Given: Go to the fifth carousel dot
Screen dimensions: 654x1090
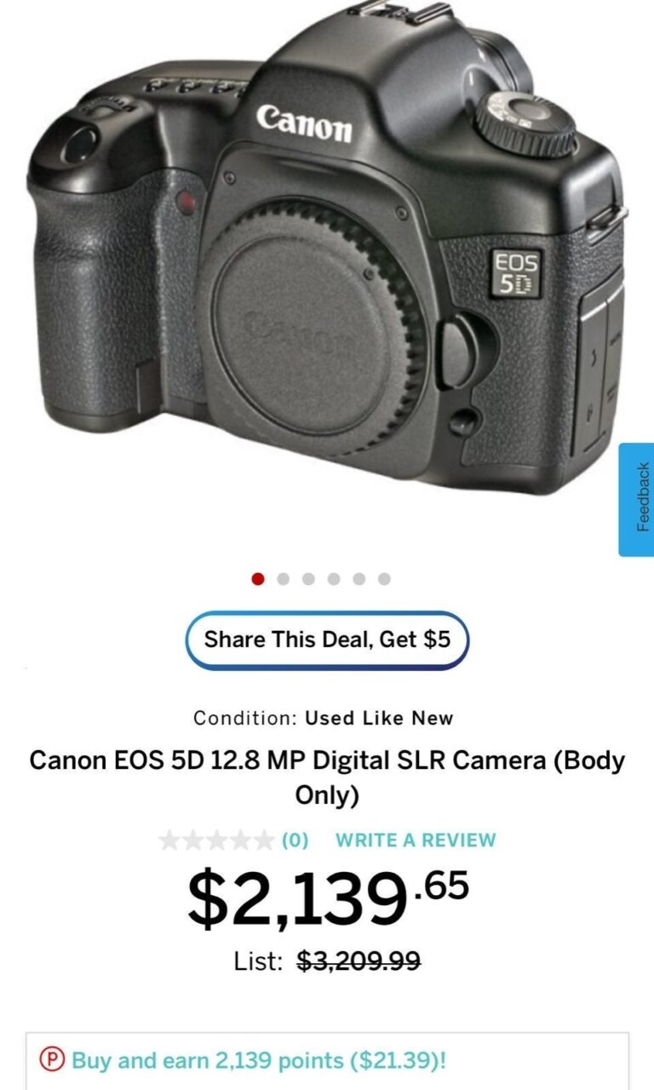Looking at the screenshot, I should [x=359, y=579].
